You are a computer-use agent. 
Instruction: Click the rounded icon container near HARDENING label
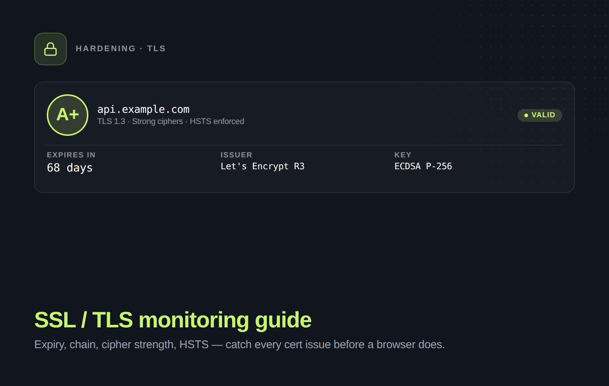(x=50, y=49)
